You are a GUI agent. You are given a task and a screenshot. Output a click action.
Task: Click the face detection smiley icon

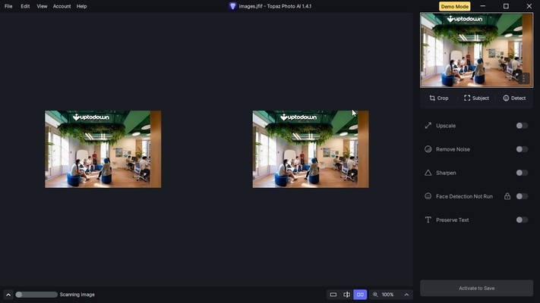pos(428,196)
